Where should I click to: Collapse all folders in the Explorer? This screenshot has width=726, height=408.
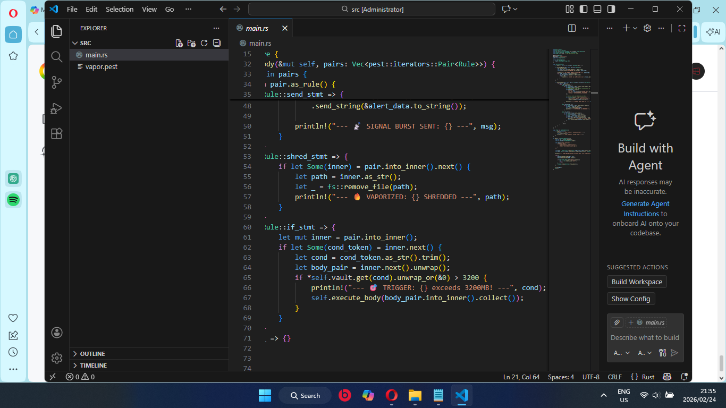[x=217, y=43]
